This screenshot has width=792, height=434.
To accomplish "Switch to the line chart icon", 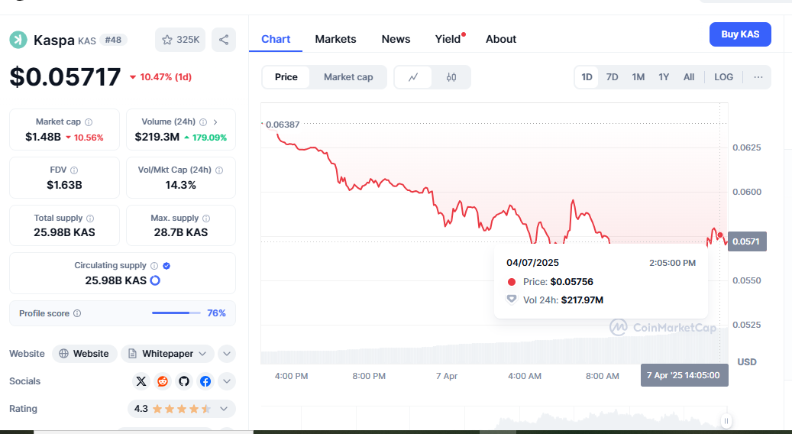I will 413,77.
